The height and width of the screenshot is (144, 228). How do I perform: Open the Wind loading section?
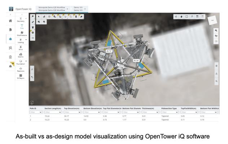(x=21, y=48)
